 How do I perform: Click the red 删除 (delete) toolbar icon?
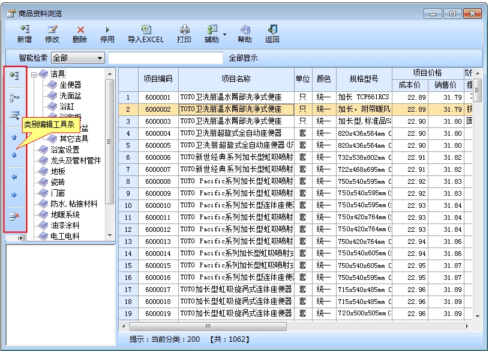[80, 29]
